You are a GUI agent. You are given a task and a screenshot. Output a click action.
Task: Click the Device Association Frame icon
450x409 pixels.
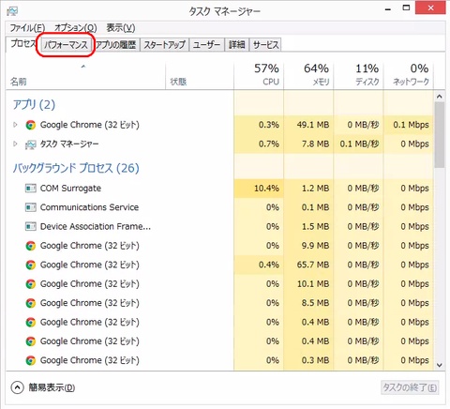[x=31, y=227]
